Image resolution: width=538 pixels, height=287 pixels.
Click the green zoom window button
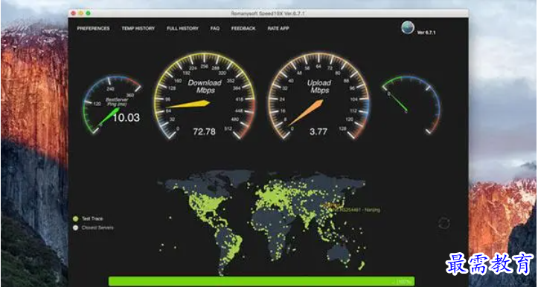[89, 13]
